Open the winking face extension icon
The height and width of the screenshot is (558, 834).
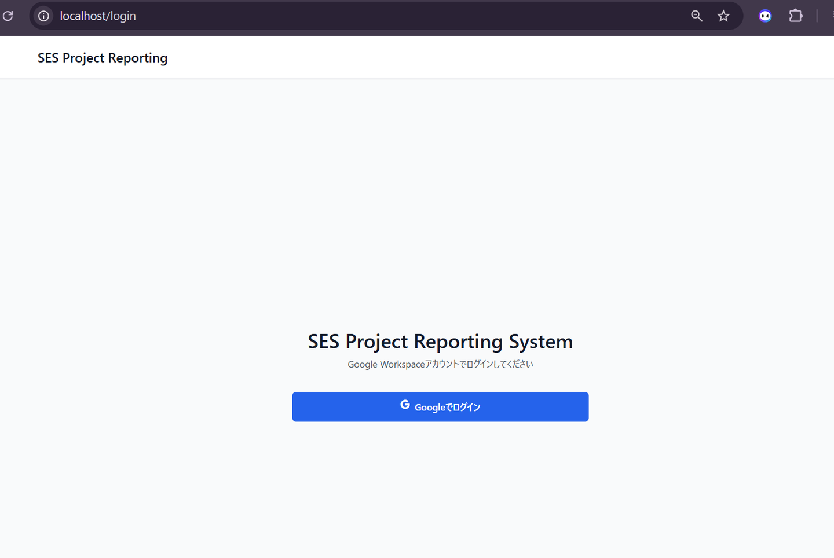pyautogui.click(x=765, y=16)
